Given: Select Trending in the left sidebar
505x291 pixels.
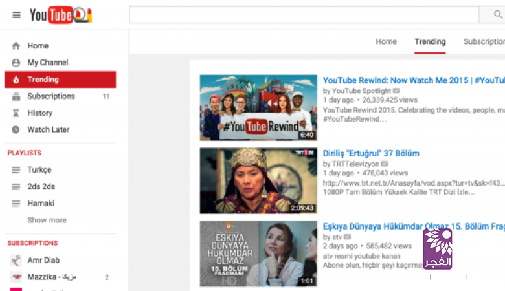Looking at the screenshot, I should (43, 80).
